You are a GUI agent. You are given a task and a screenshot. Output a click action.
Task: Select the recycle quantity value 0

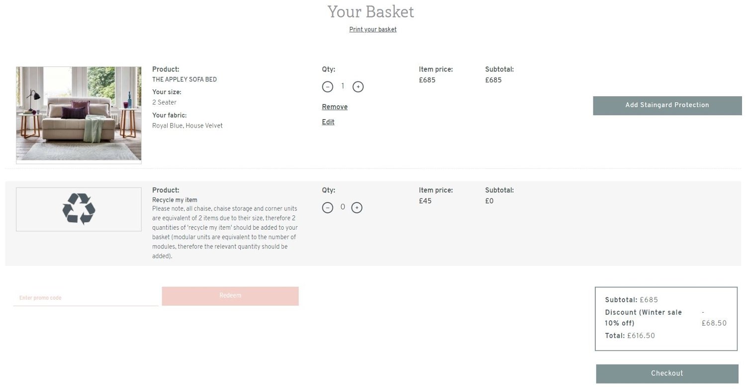pyautogui.click(x=342, y=207)
